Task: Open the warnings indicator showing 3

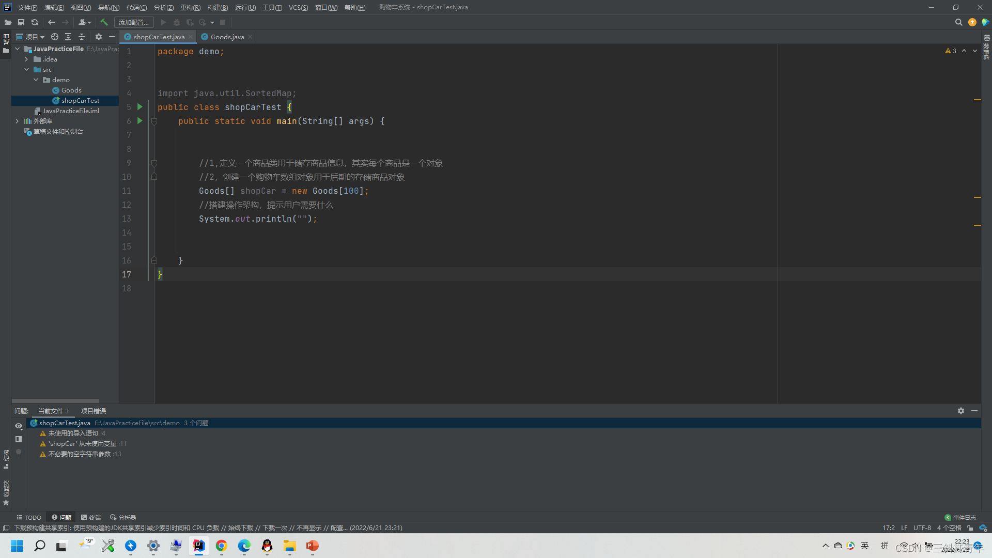Action: [x=951, y=51]
